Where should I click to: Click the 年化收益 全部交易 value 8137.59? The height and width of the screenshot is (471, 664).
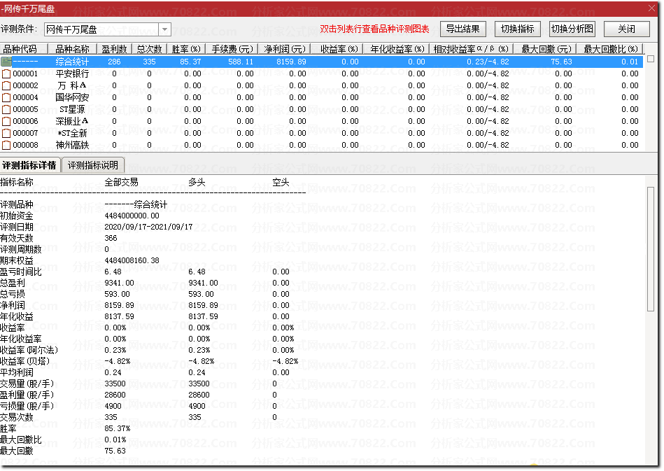119,316
